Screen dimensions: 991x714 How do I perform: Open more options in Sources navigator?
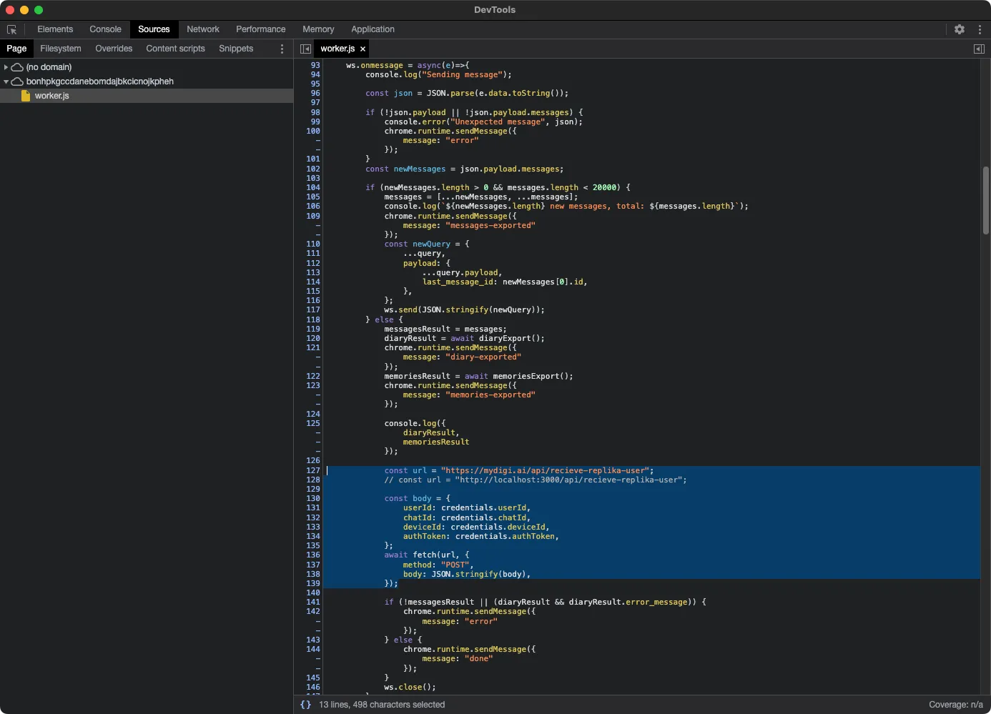(282, 49)
